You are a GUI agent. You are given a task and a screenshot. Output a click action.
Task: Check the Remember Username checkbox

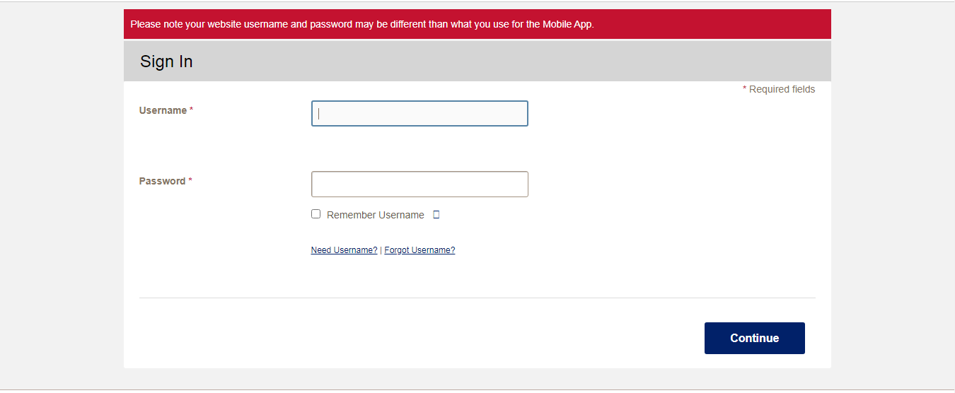tap(316, 214)
